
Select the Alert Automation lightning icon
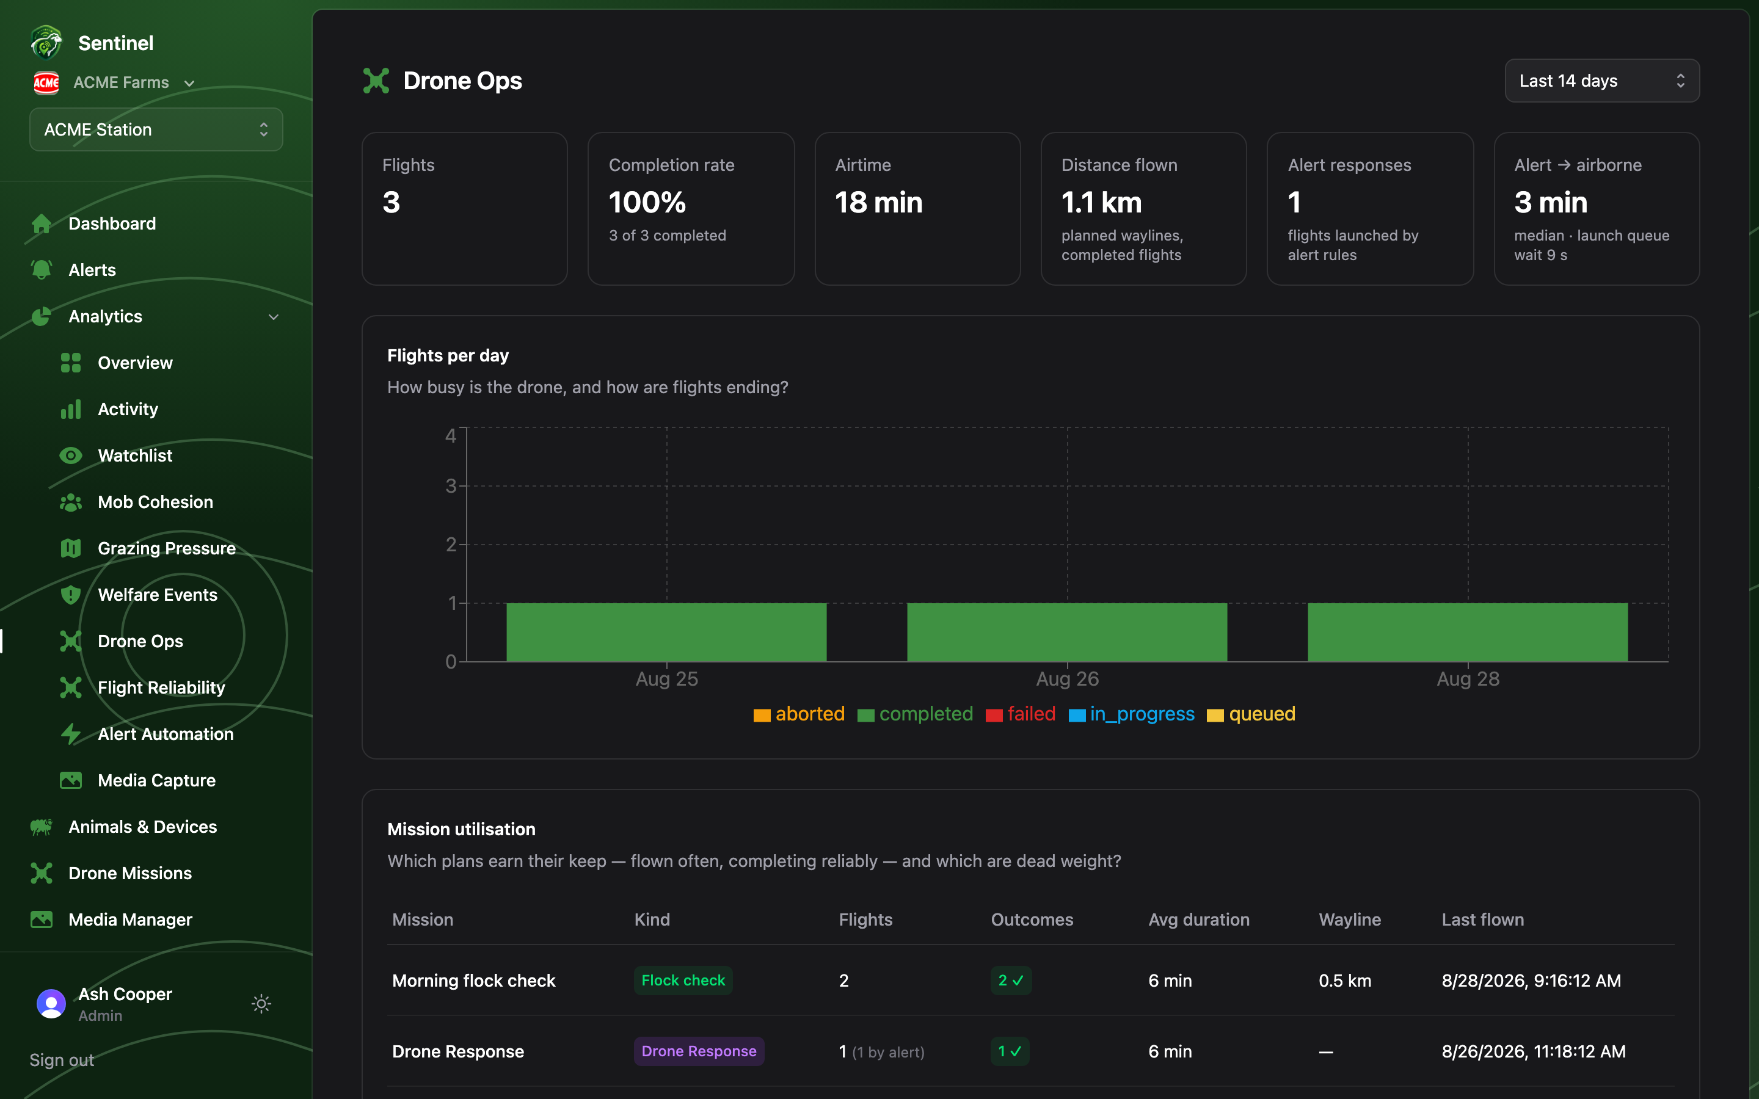click(x=70, y=734)
